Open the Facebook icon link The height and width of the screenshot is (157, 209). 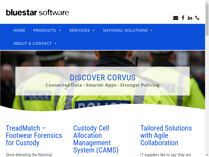pyautogui.click(x=183, y=18)
